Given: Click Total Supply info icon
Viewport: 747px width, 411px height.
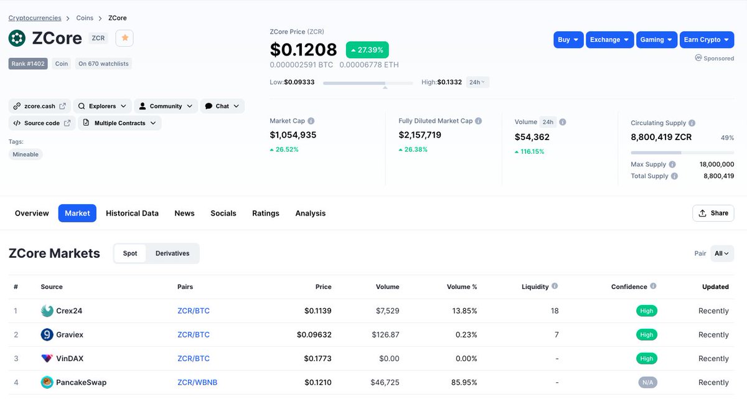Looking at the screenshot, I should [x=674, y=176].
